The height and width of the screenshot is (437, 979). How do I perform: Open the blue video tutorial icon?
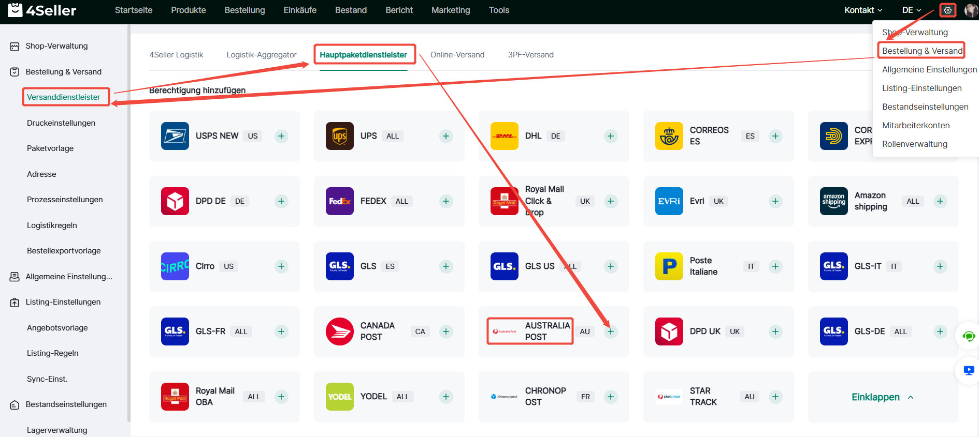coord(969,370)
